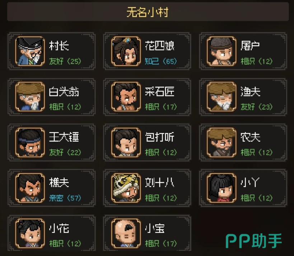Click 渔夫 fisherman's avatar
This screenshot has height=256, width=294.
221,97
